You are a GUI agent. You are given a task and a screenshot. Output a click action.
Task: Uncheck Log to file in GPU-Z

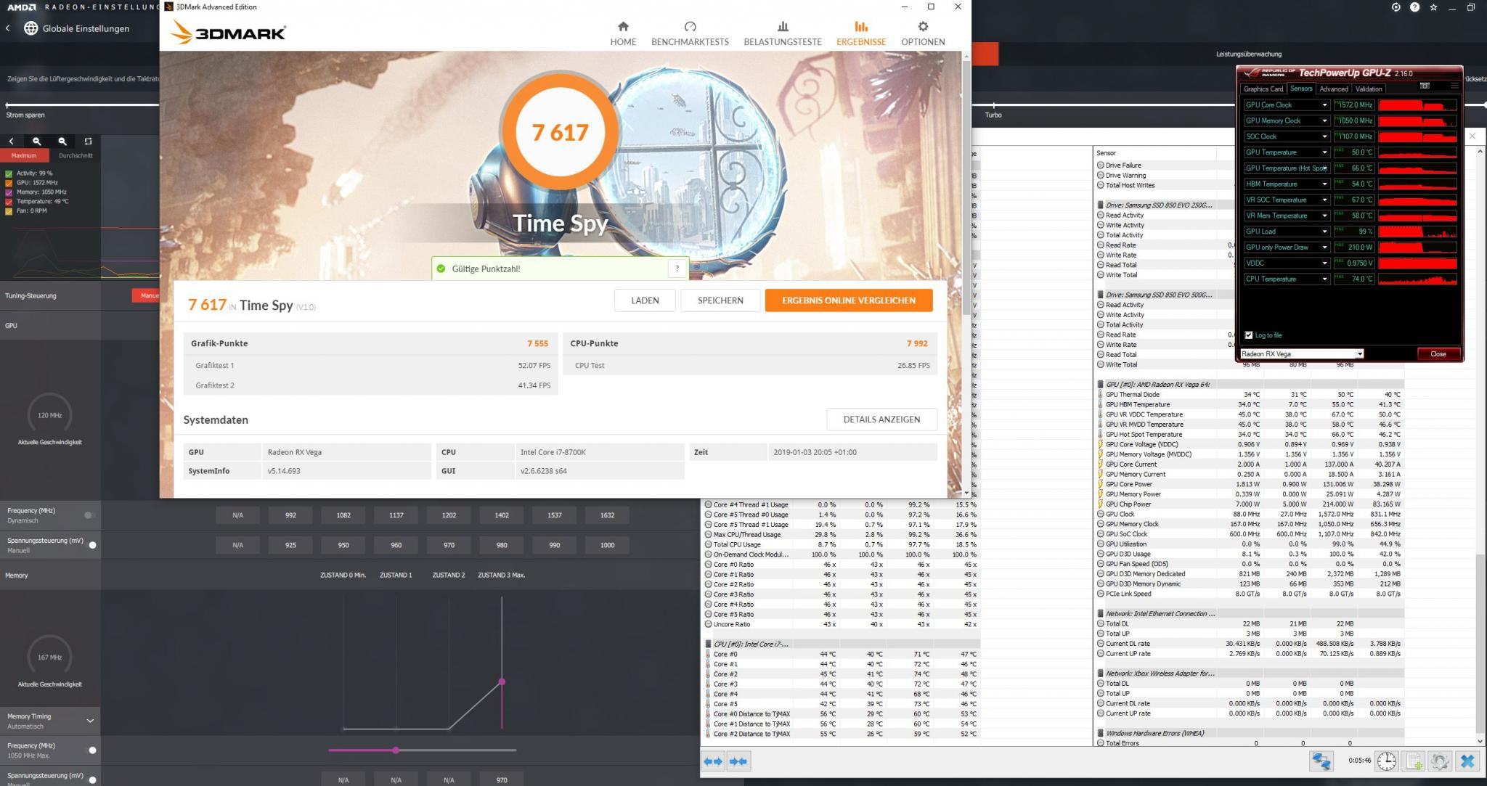tap(1249, 335)
